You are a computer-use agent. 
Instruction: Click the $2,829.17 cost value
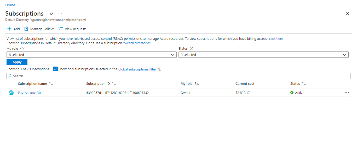pos(243,93)
